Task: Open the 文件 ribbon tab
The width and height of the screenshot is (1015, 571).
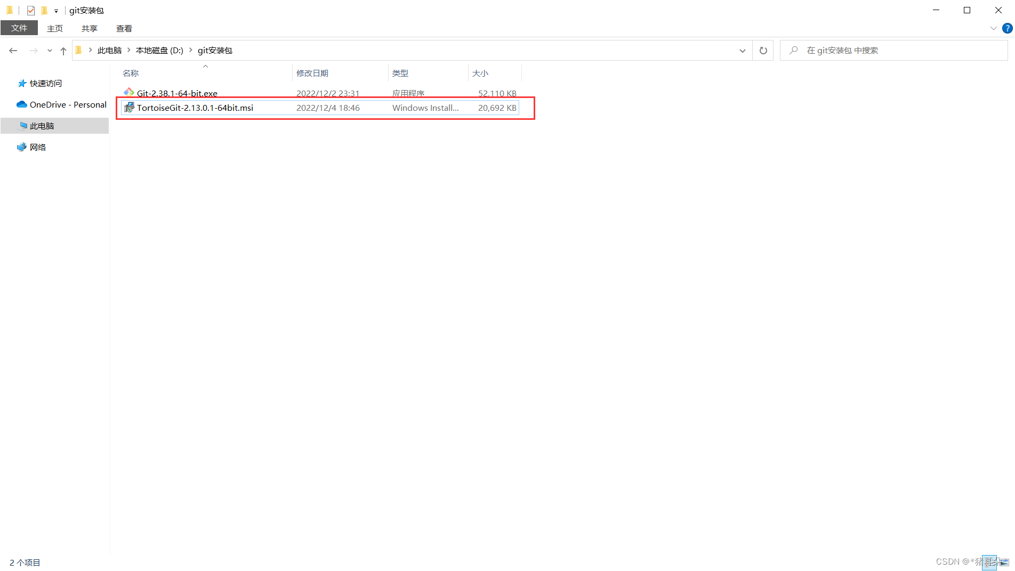Action: tap(19, 28)
